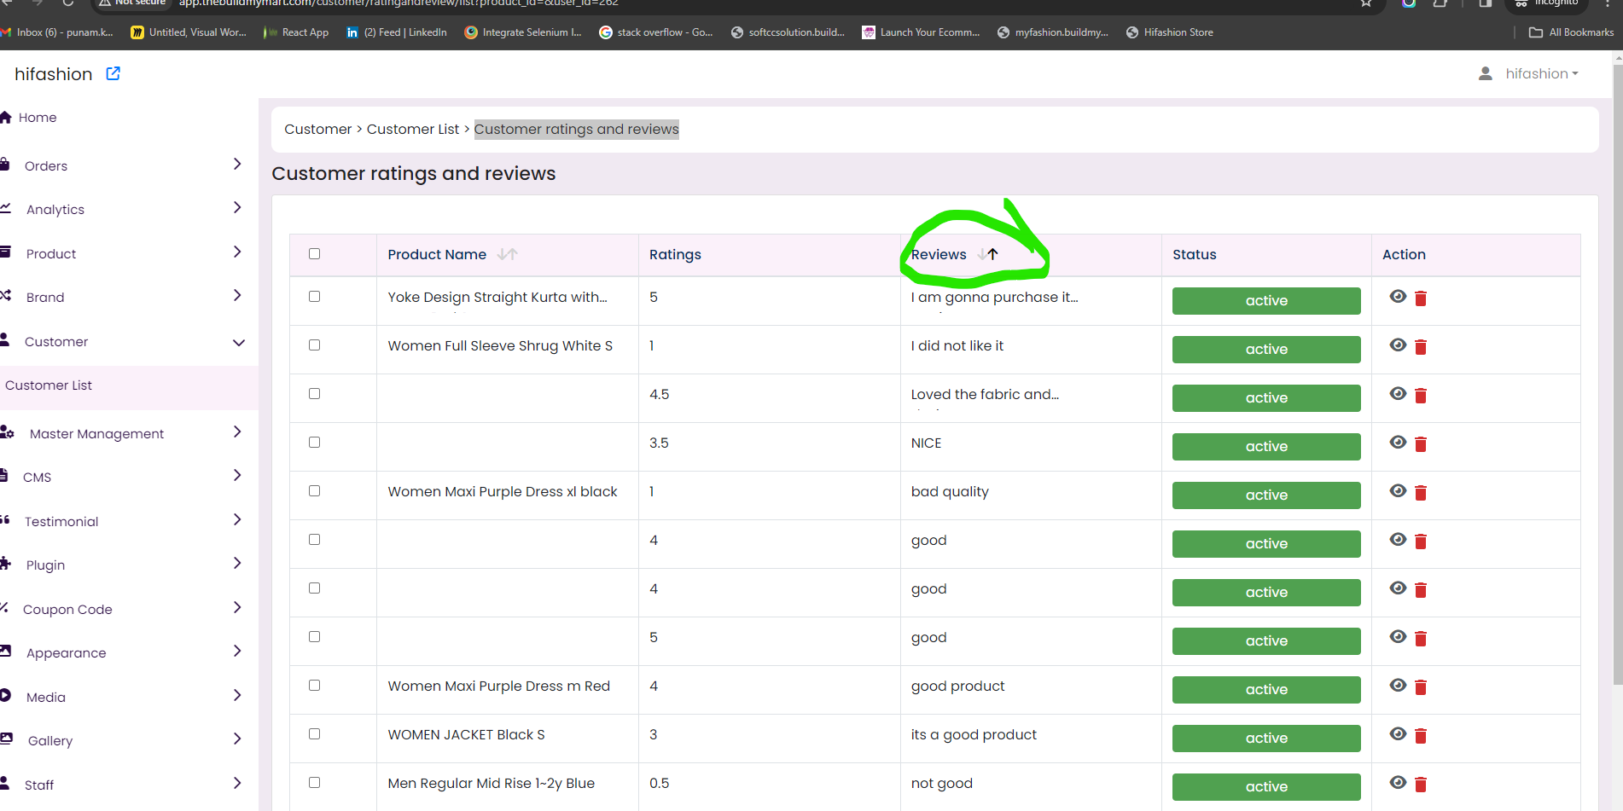Check the WOMEN JACKET Black S row

pyautogui.click(x=314, y=733)
